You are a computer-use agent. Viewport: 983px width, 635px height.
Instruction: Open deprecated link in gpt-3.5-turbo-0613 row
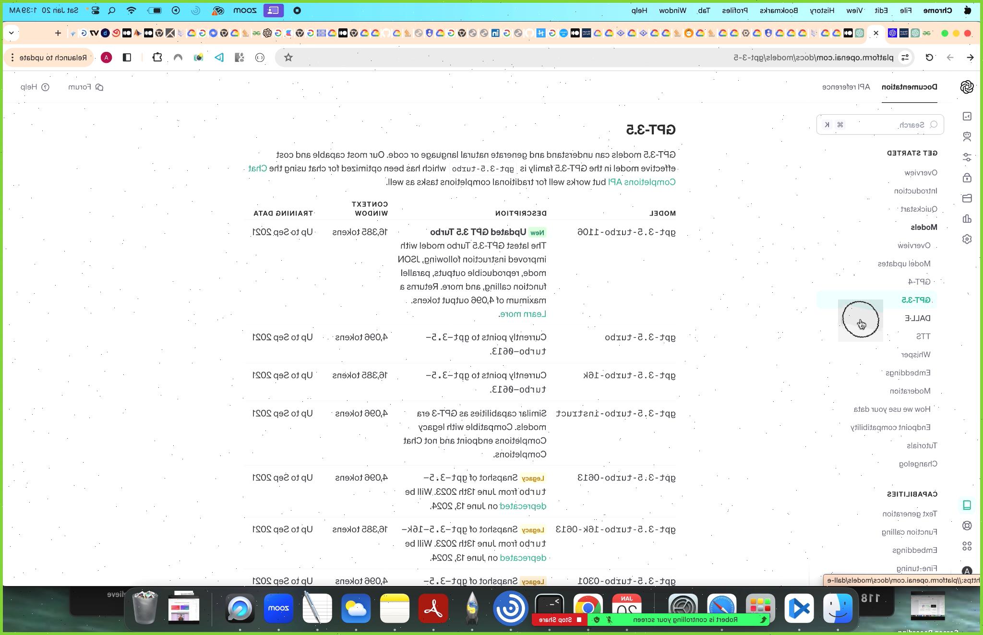point(523,506)
